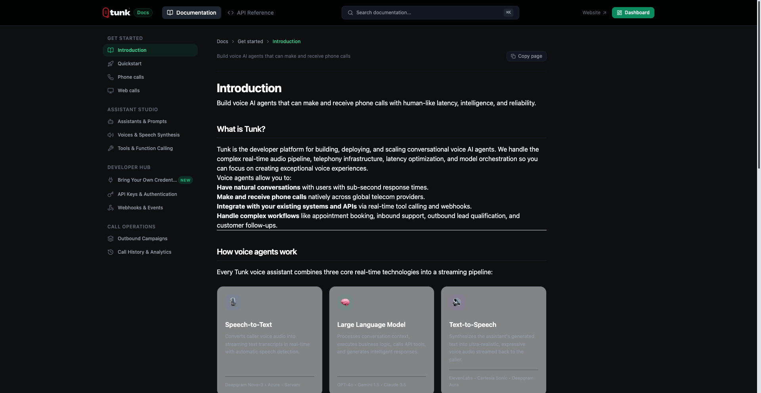This screenshot has width=761, height=393.
Task: Click the monitor icon beside Web calls
Action: (111, 91)
